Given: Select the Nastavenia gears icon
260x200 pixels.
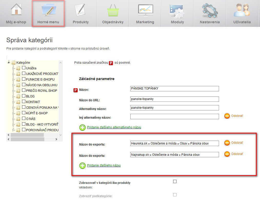Looking at the screenshot, I should (x=210, y=10).
